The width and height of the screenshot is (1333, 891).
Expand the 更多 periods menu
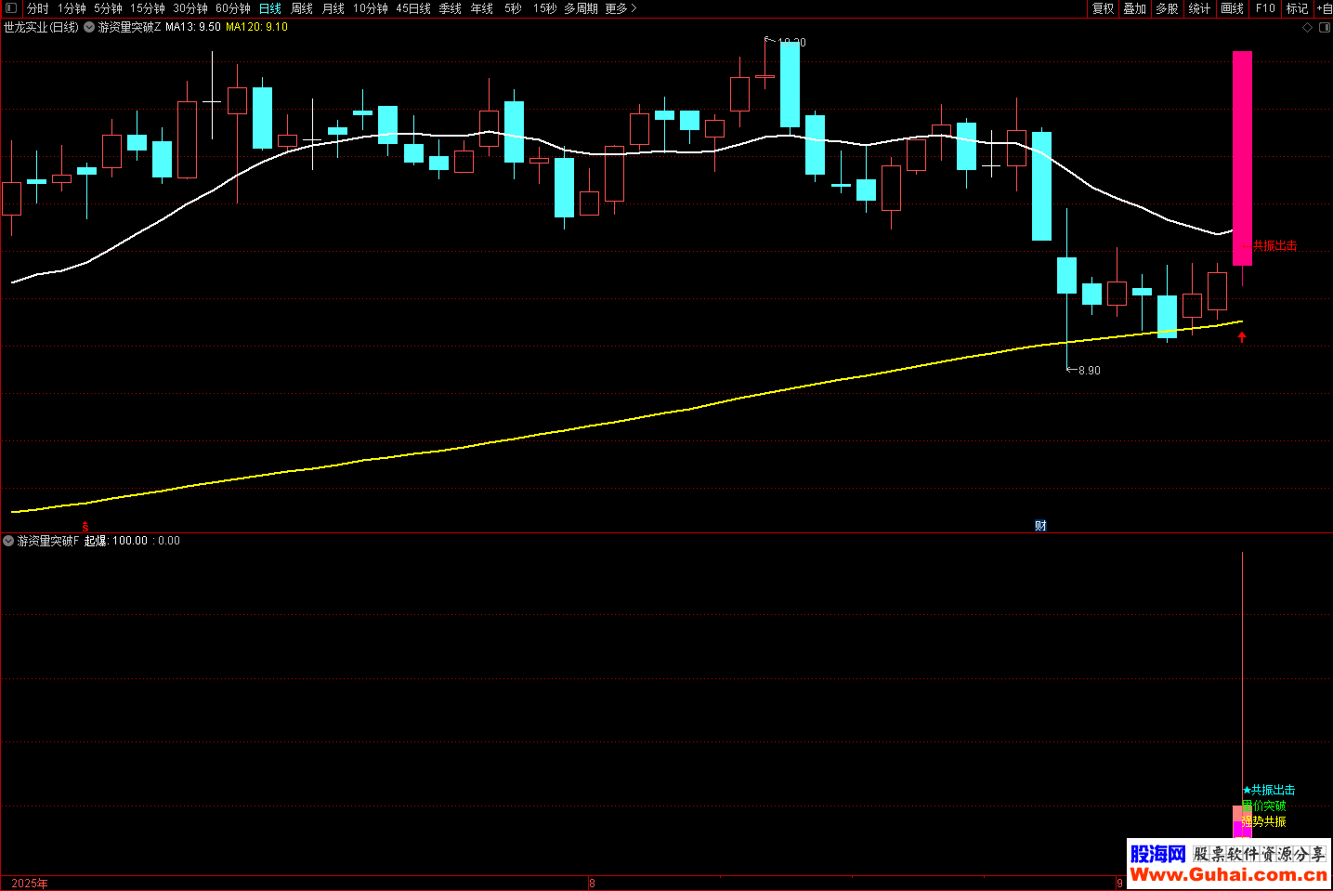coord(621,8)
